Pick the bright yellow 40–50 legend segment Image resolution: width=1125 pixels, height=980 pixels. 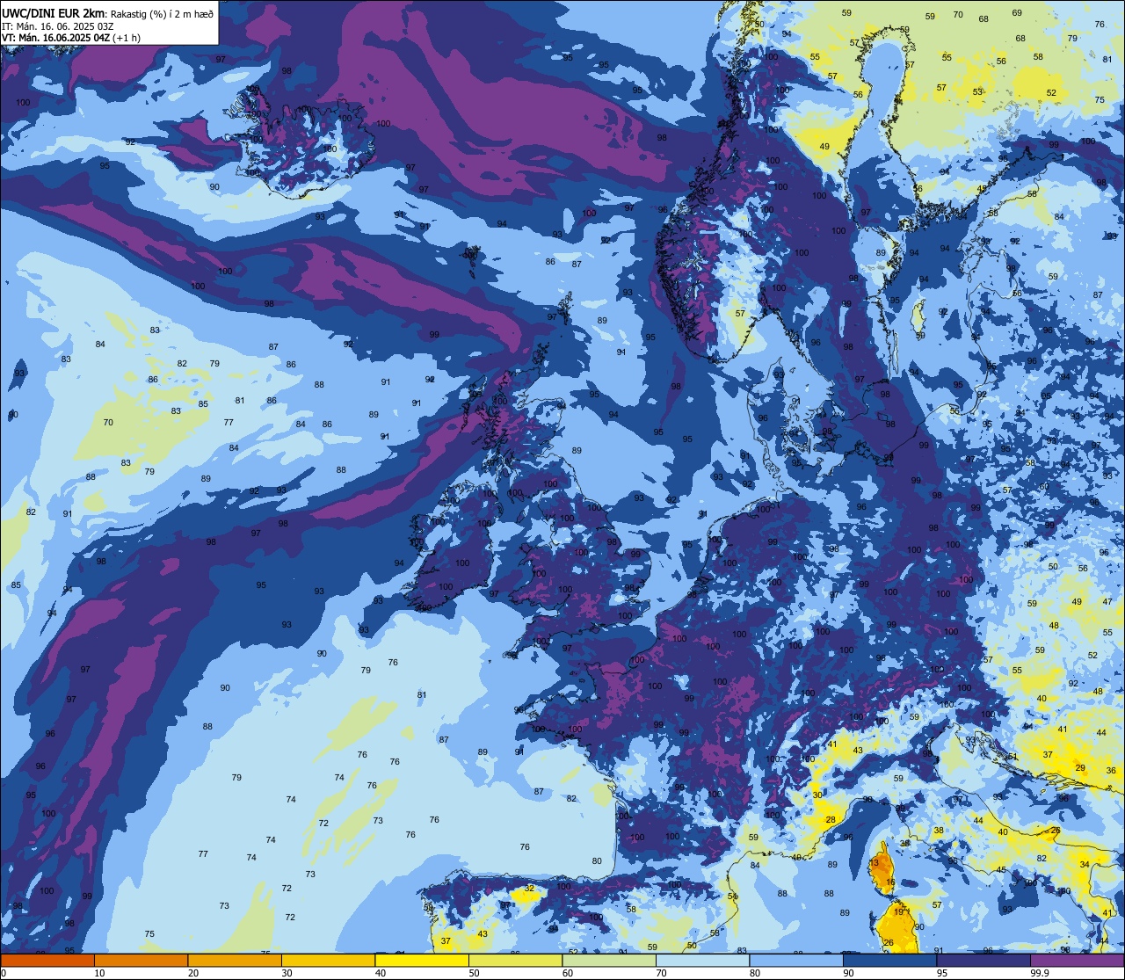(x=422, y=960)
